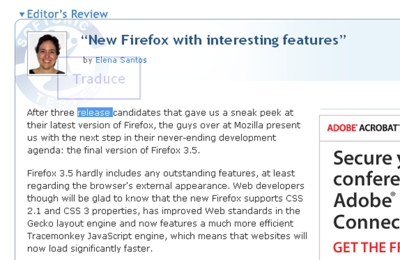This screenshot has width=400, height=260.
Task: Collapse the Editor's Review triangle arrow
Action: point(22,14)
